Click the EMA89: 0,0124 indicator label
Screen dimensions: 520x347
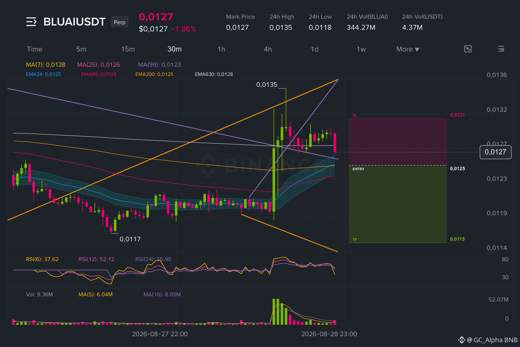point(99,74)
